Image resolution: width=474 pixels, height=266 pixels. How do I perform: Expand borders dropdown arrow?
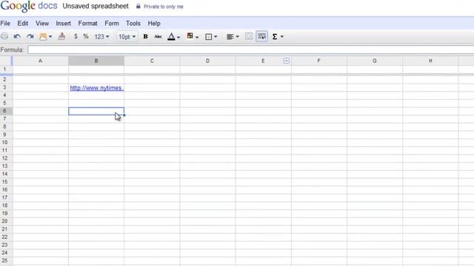coord(216,37)
